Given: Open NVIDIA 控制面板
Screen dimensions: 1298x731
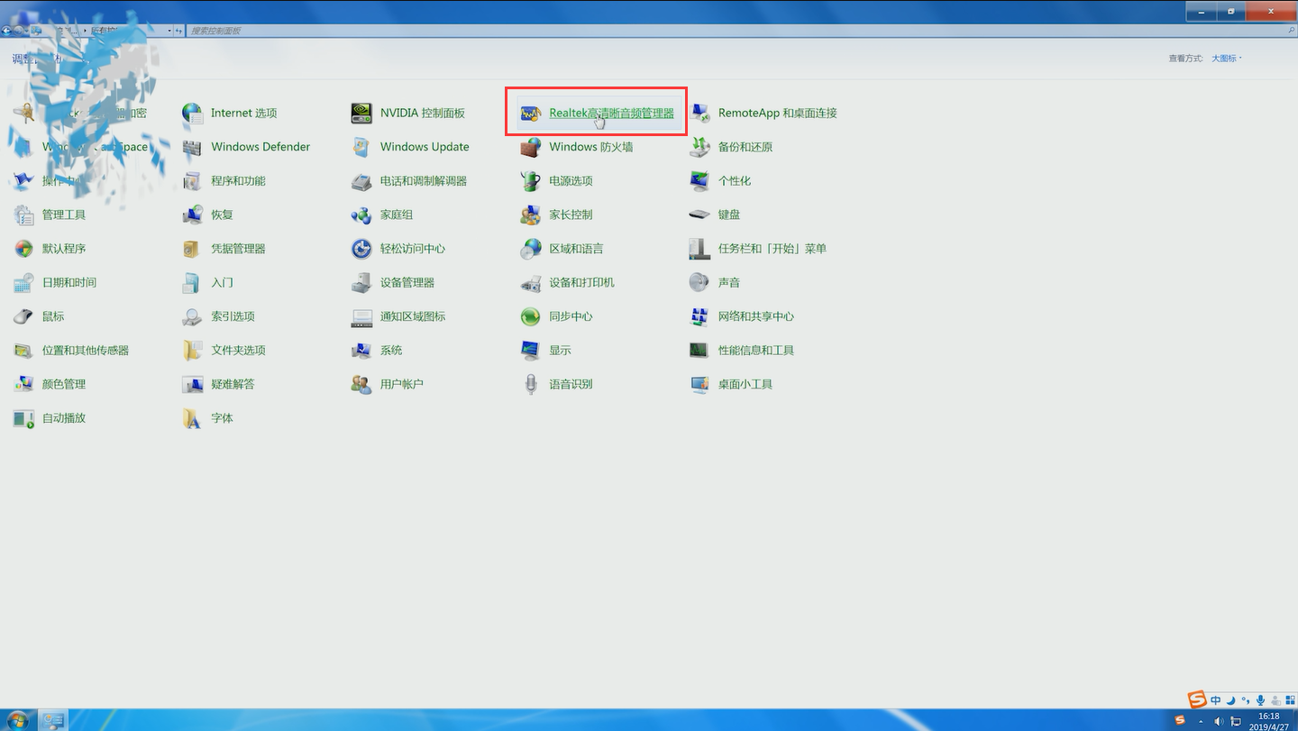Looking at the screenshot, I should (409, 114).
